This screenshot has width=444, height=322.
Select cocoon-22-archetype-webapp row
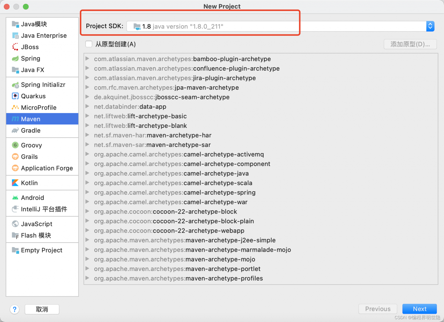point(261,230)
